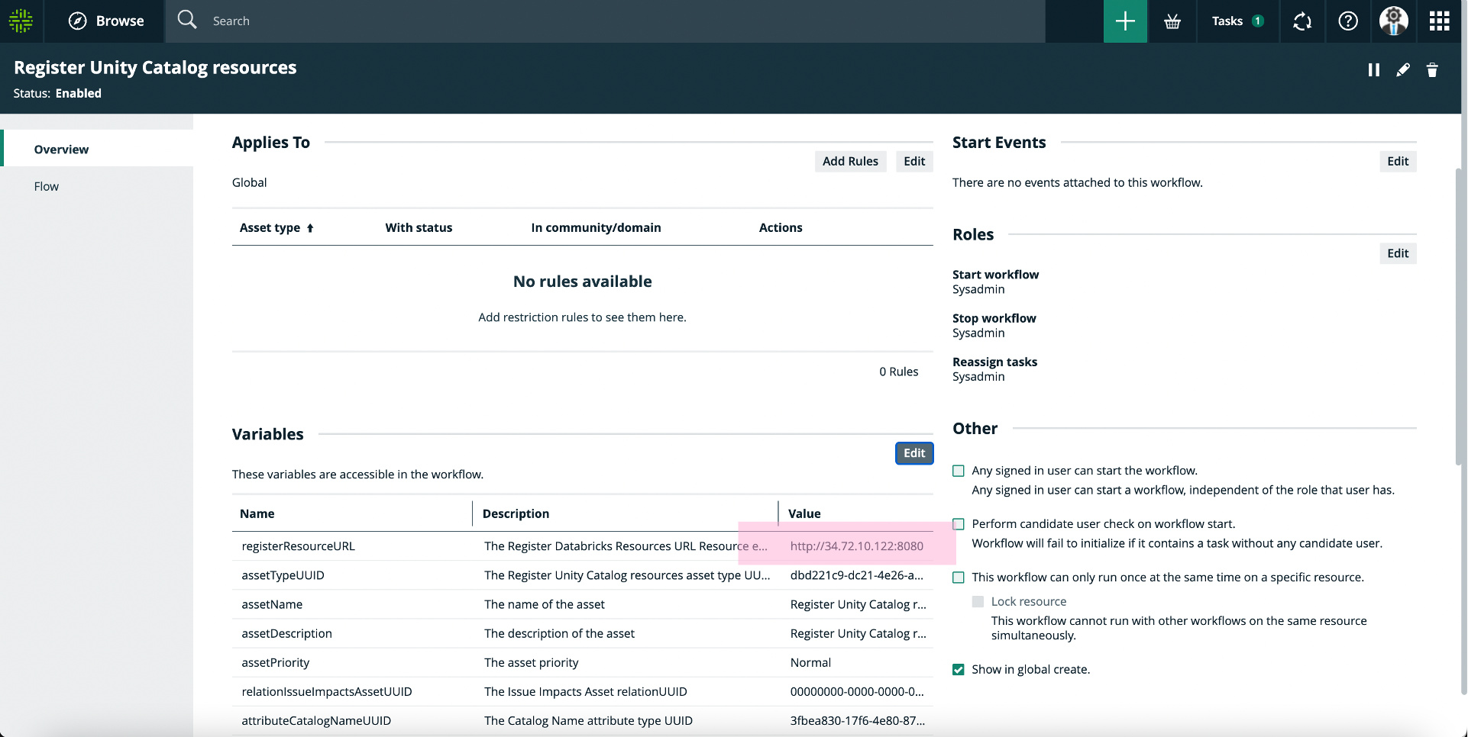The width and height of the screenshot is (1468, 737).
Task: Open the apps grid menu
Action: [x=1439, y=21]
